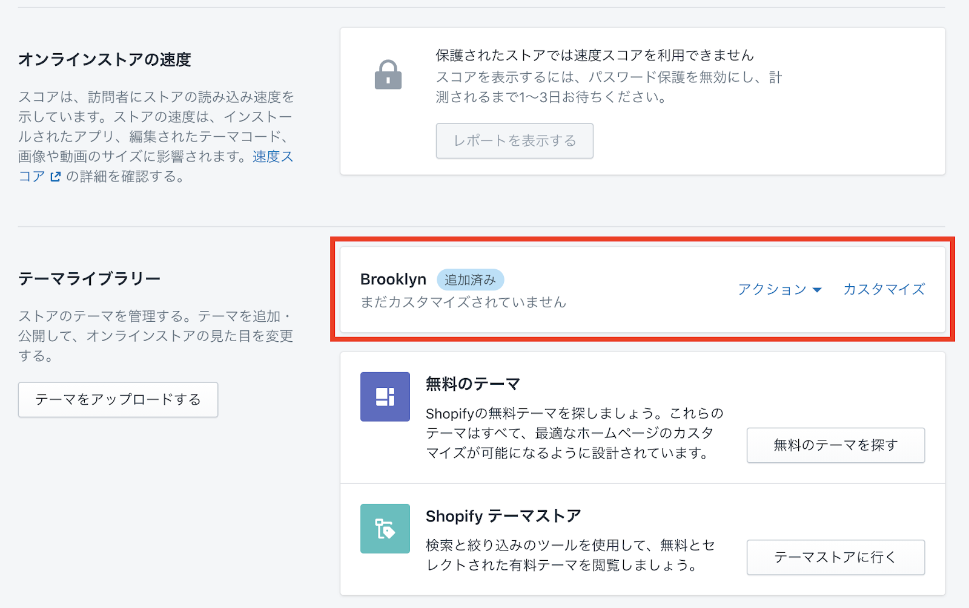The height and width of the screenshot is (608, 969).
Task: Click the 追加済み badge next to Brooklyn
Action: (x=470, y=280)
